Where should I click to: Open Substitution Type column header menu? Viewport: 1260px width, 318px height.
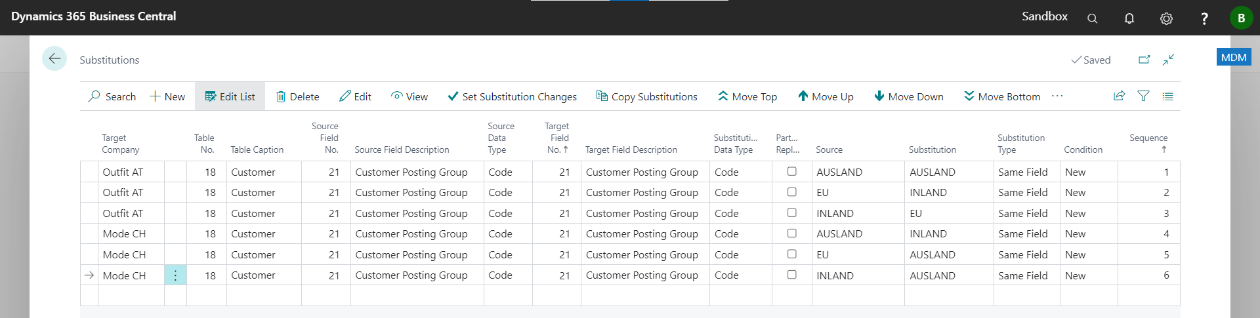(1021, 144)
